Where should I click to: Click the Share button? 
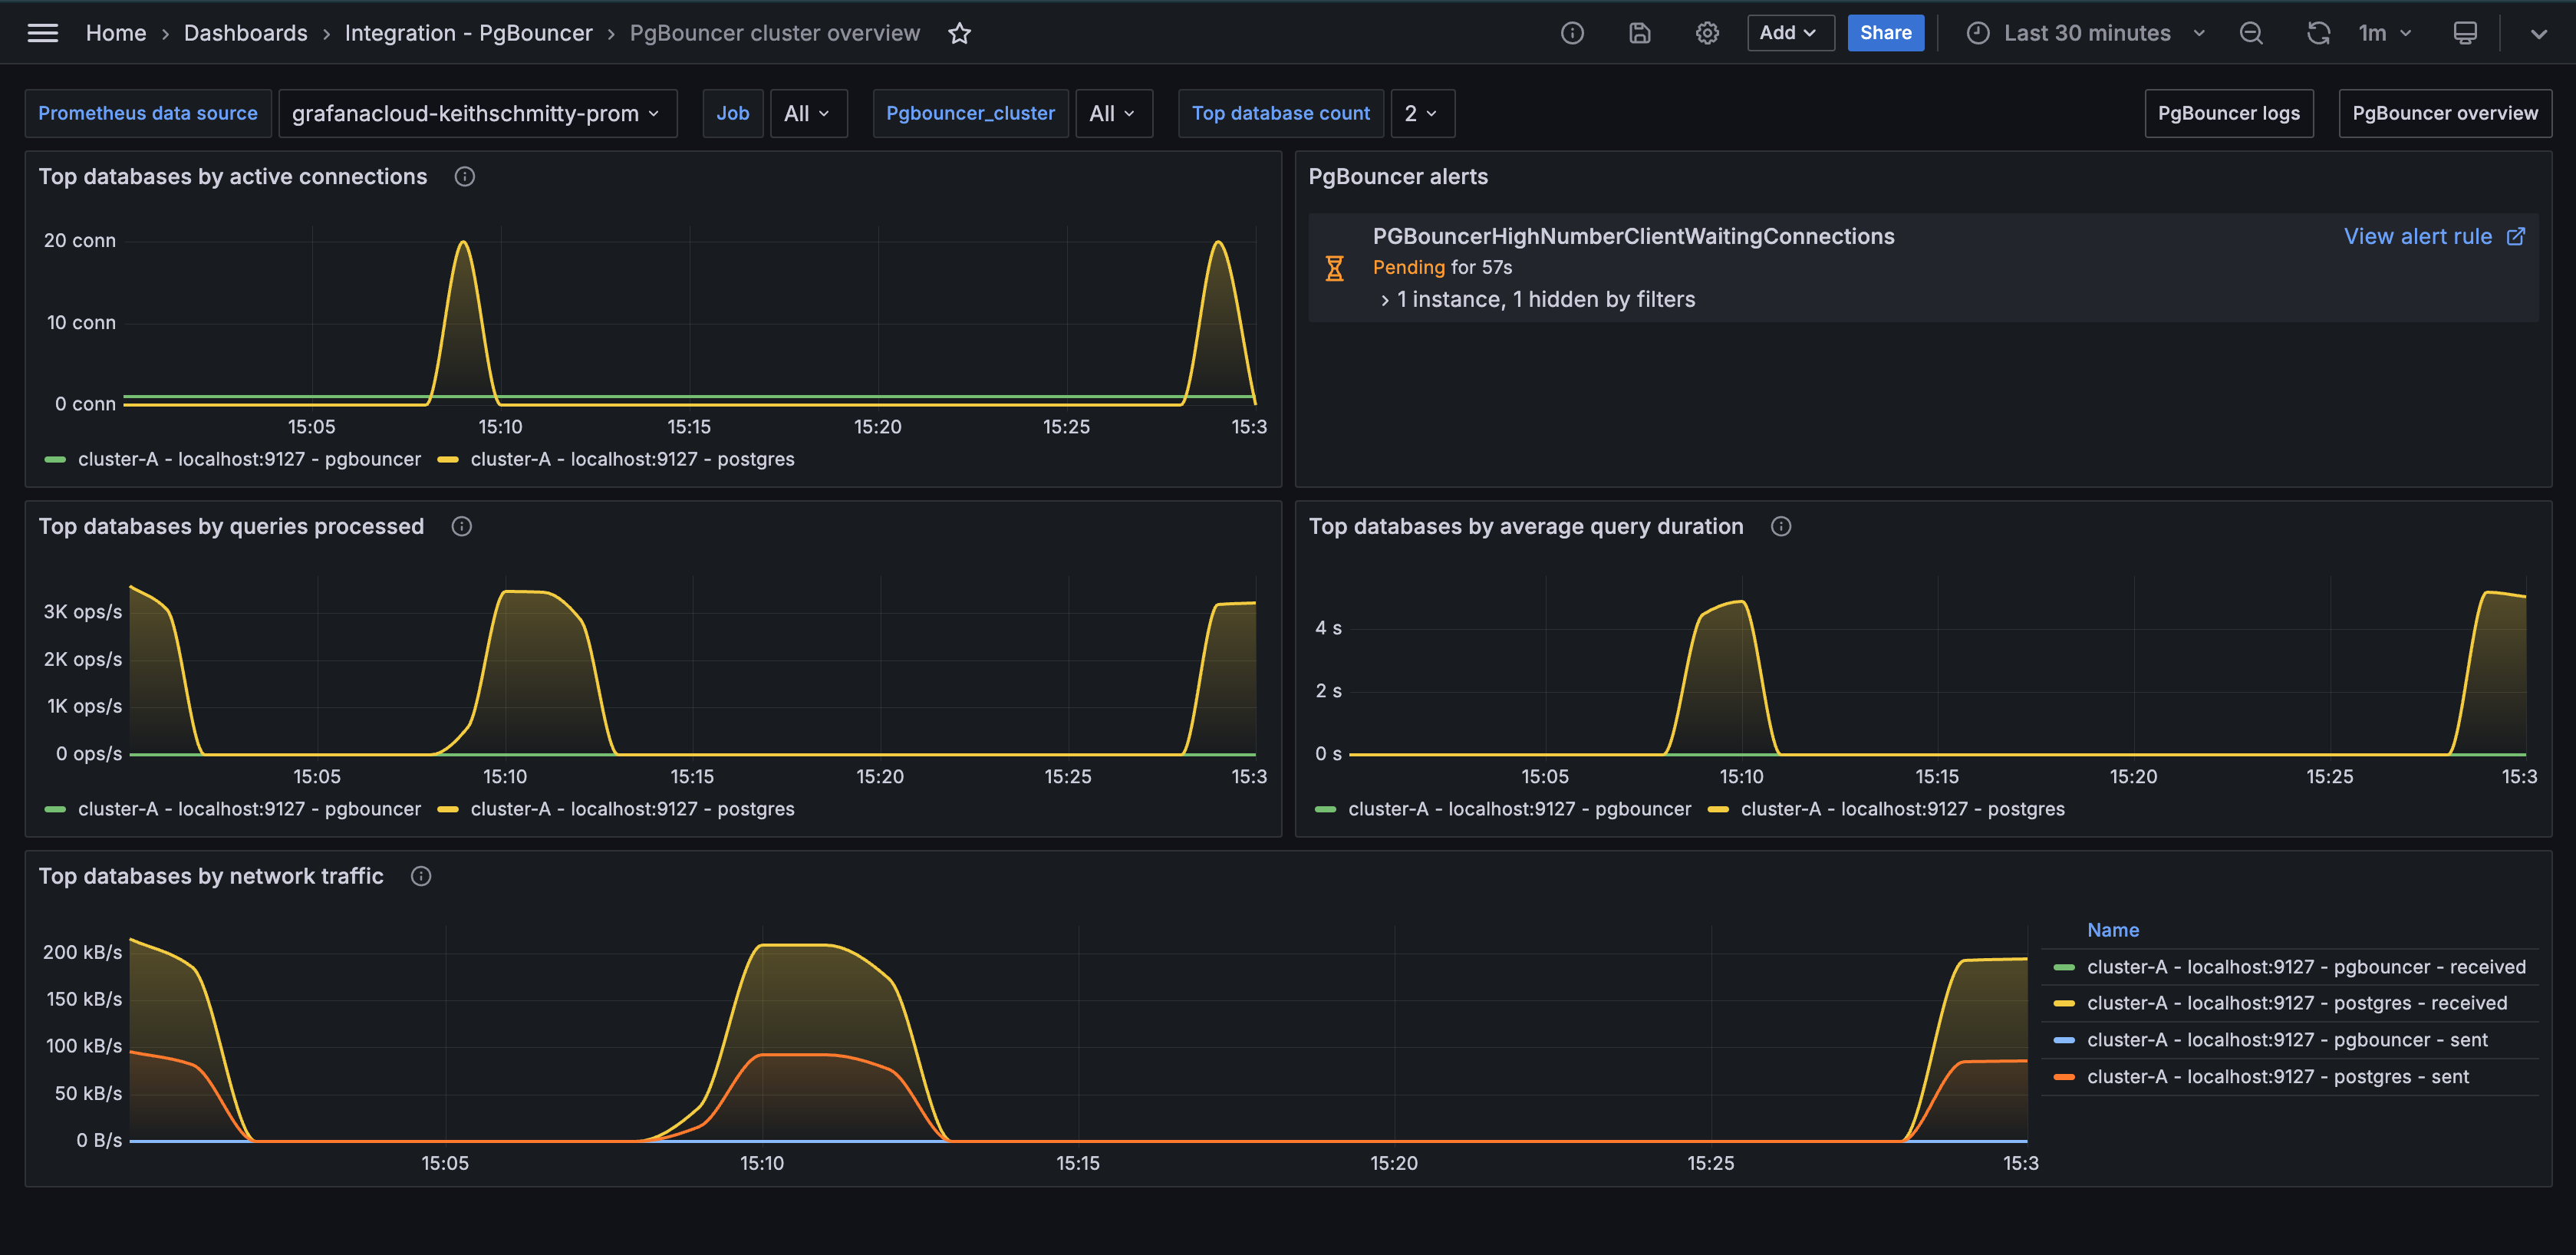click(x=1885, y=32)
